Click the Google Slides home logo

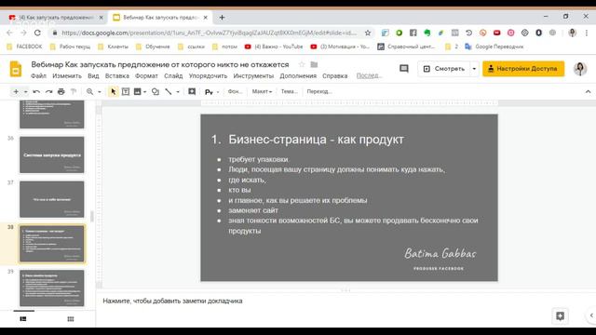16,69
